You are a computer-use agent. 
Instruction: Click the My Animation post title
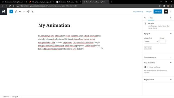(54, 25)
